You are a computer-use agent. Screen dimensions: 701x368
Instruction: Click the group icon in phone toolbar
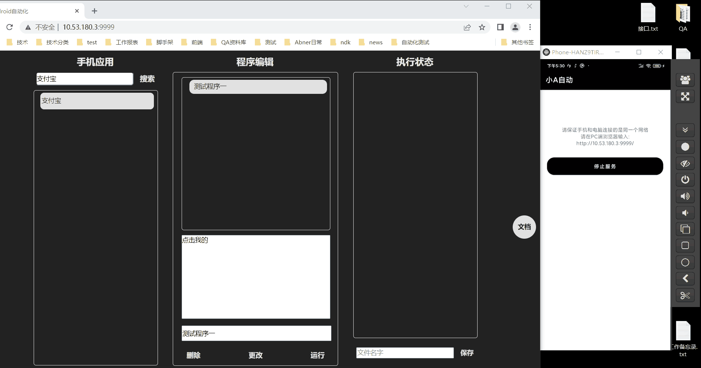685,80
